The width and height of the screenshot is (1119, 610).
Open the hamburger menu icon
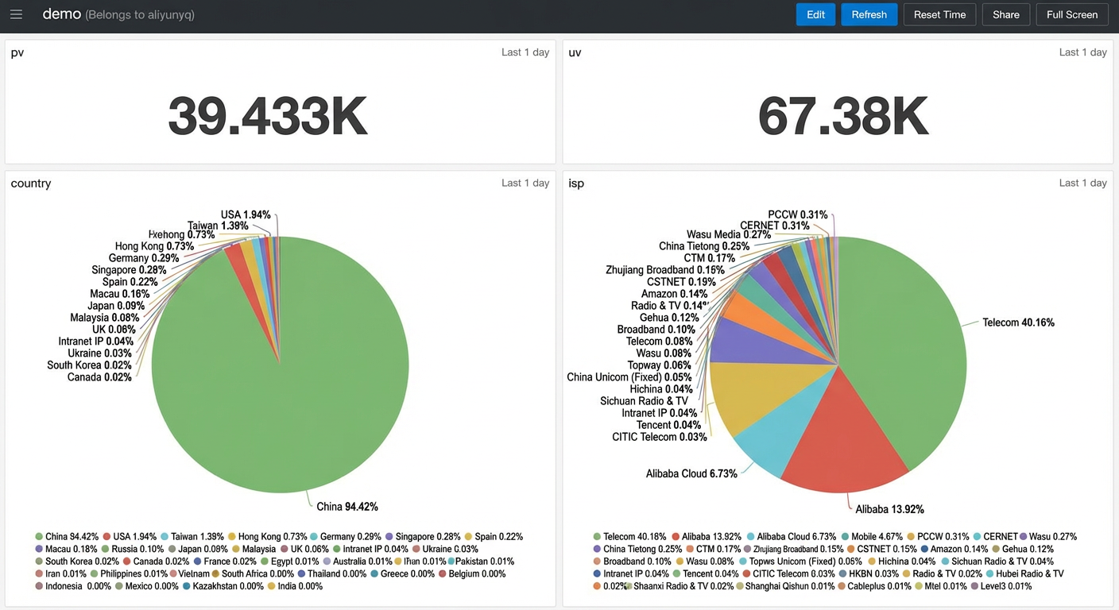pyautogui.click(x=16, y=14)
